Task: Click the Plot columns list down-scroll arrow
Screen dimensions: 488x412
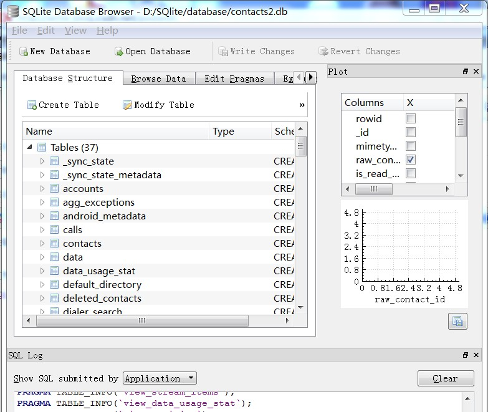Action: 461,176
